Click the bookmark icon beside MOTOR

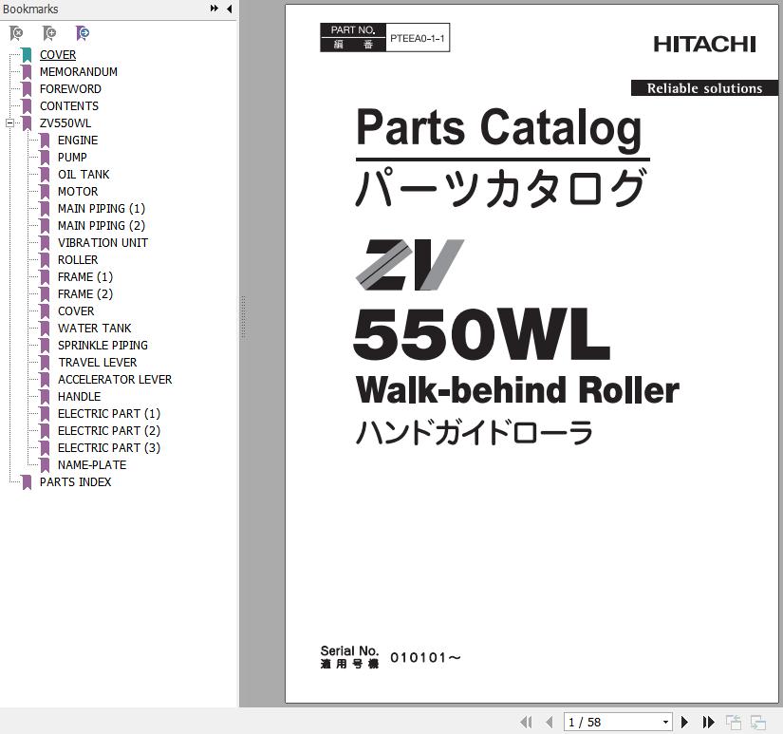coord(45,192)
